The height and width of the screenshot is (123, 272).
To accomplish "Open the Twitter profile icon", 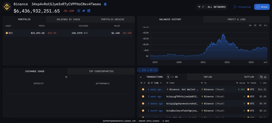I will point(84,11).
